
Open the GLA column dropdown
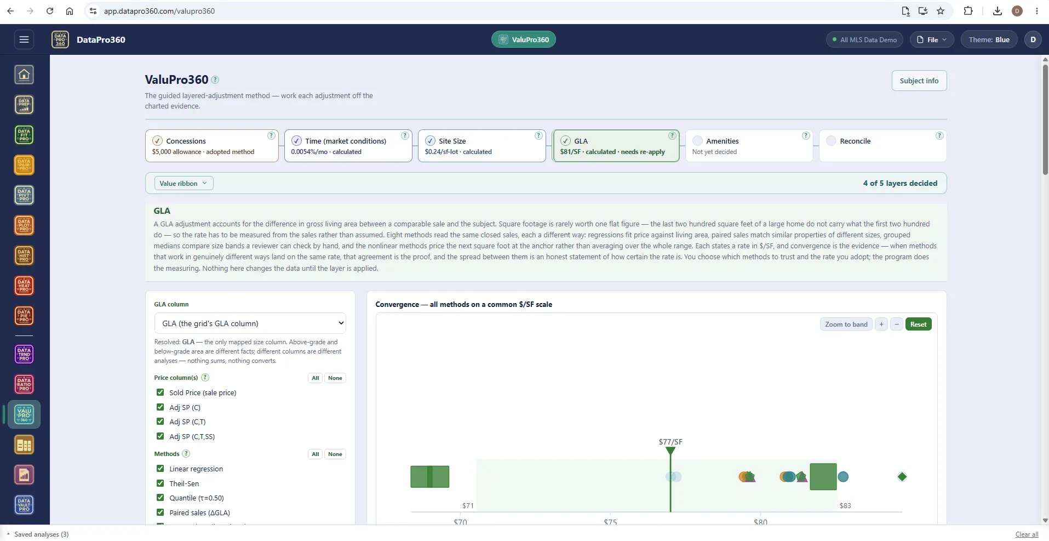(x=250, y=323)
